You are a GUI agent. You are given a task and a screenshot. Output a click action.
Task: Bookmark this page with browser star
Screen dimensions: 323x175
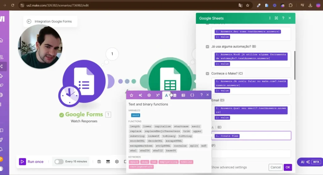click(248, 5)
